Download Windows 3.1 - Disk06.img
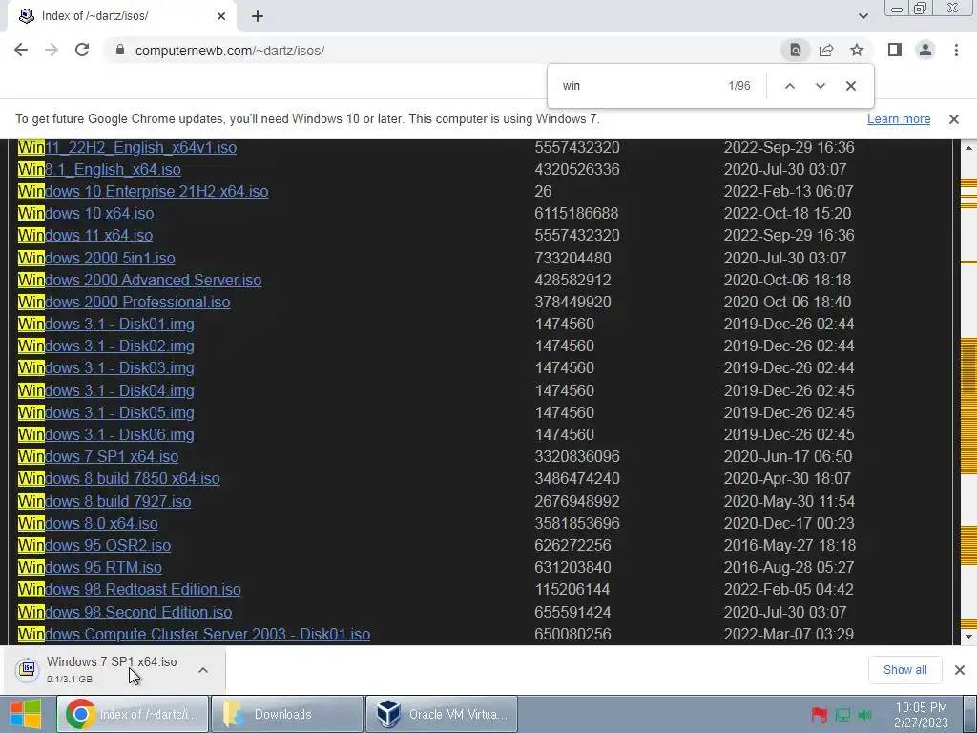The image size is (977, 733). (106, 435)
